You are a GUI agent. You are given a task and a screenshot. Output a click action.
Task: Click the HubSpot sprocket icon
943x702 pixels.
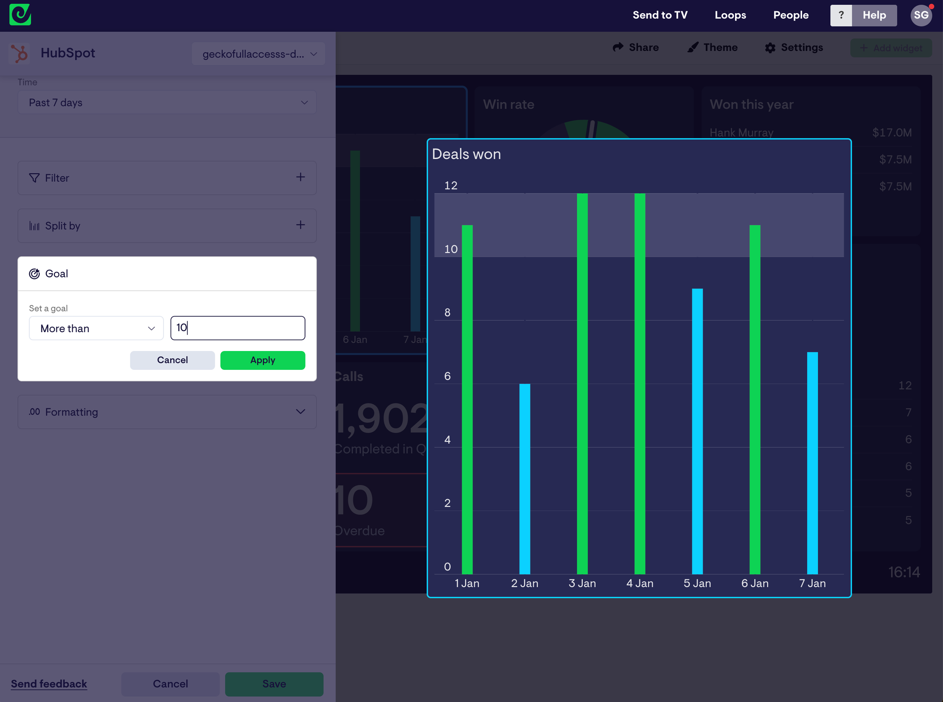tap(19, 53)
